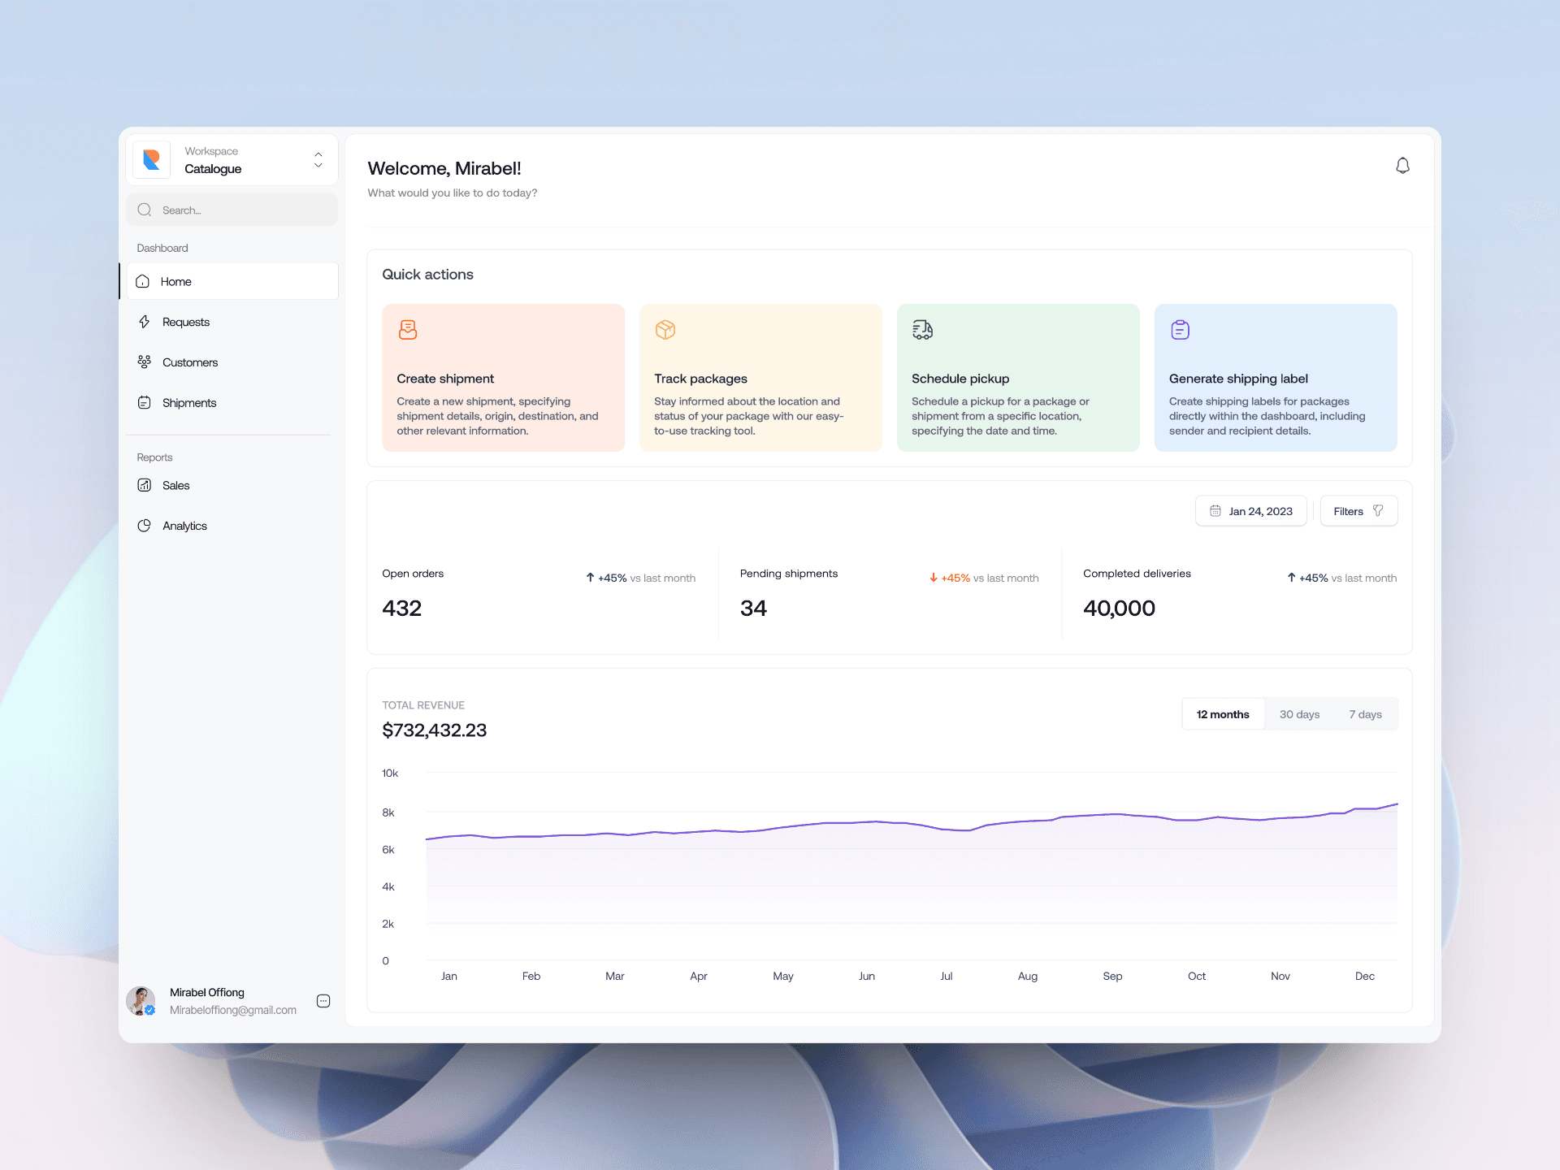This screenshot has height=1170, width=1560.
Task: Click the Quick actions heading
Action: click(427, 275)
